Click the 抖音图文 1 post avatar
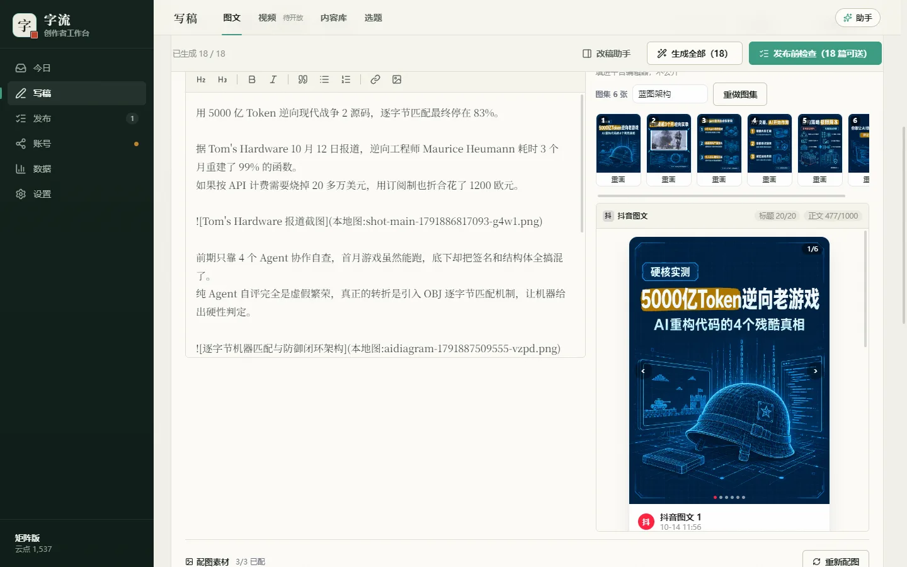 point(646,522)
